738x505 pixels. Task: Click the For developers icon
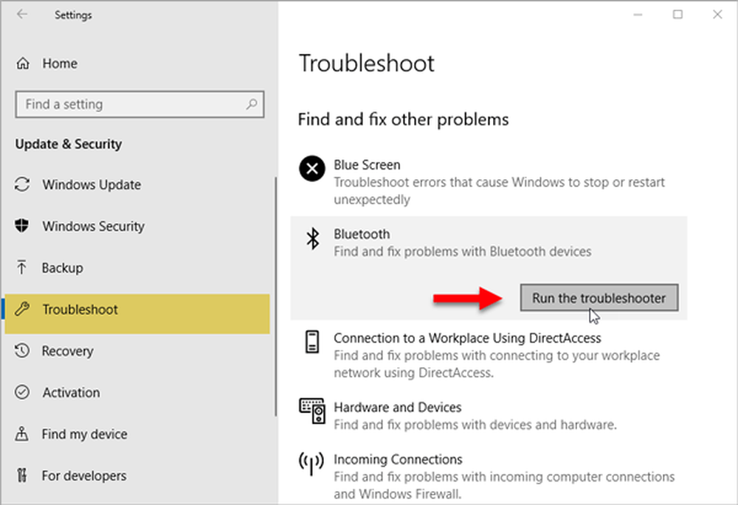[x=24, y=476]
